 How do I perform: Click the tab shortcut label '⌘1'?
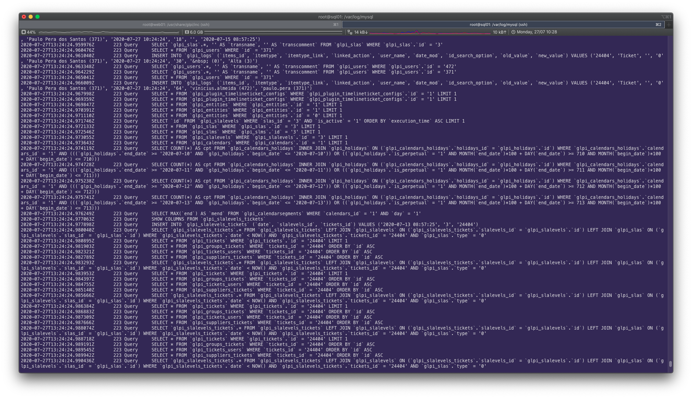point(335,25)
